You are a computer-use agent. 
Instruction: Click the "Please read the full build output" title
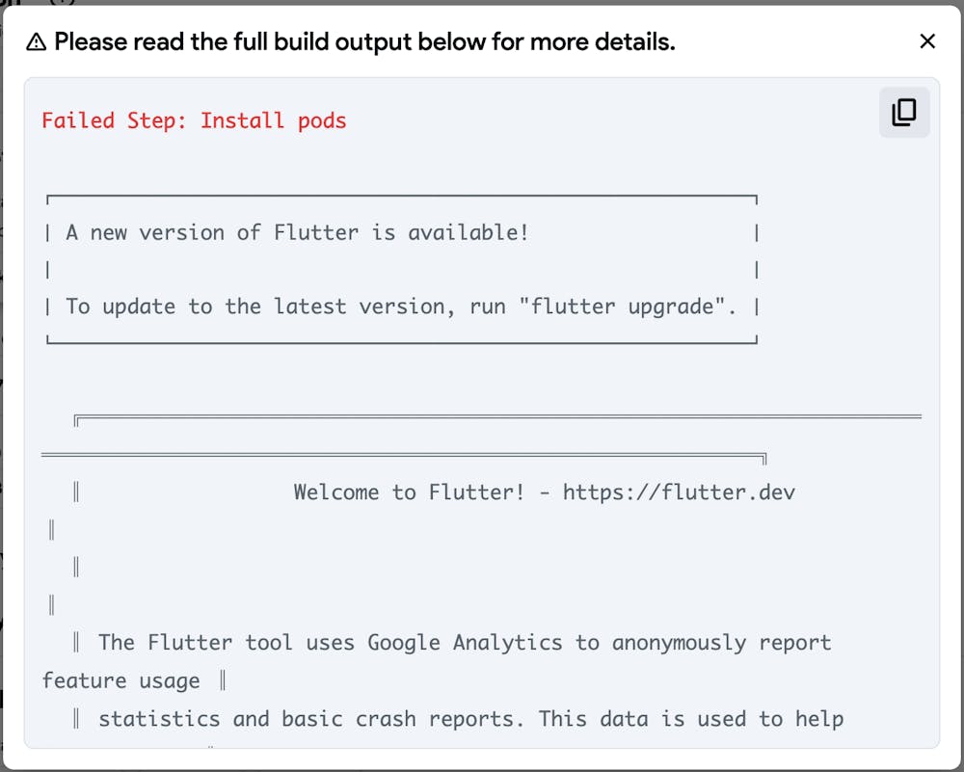point(364,42)
